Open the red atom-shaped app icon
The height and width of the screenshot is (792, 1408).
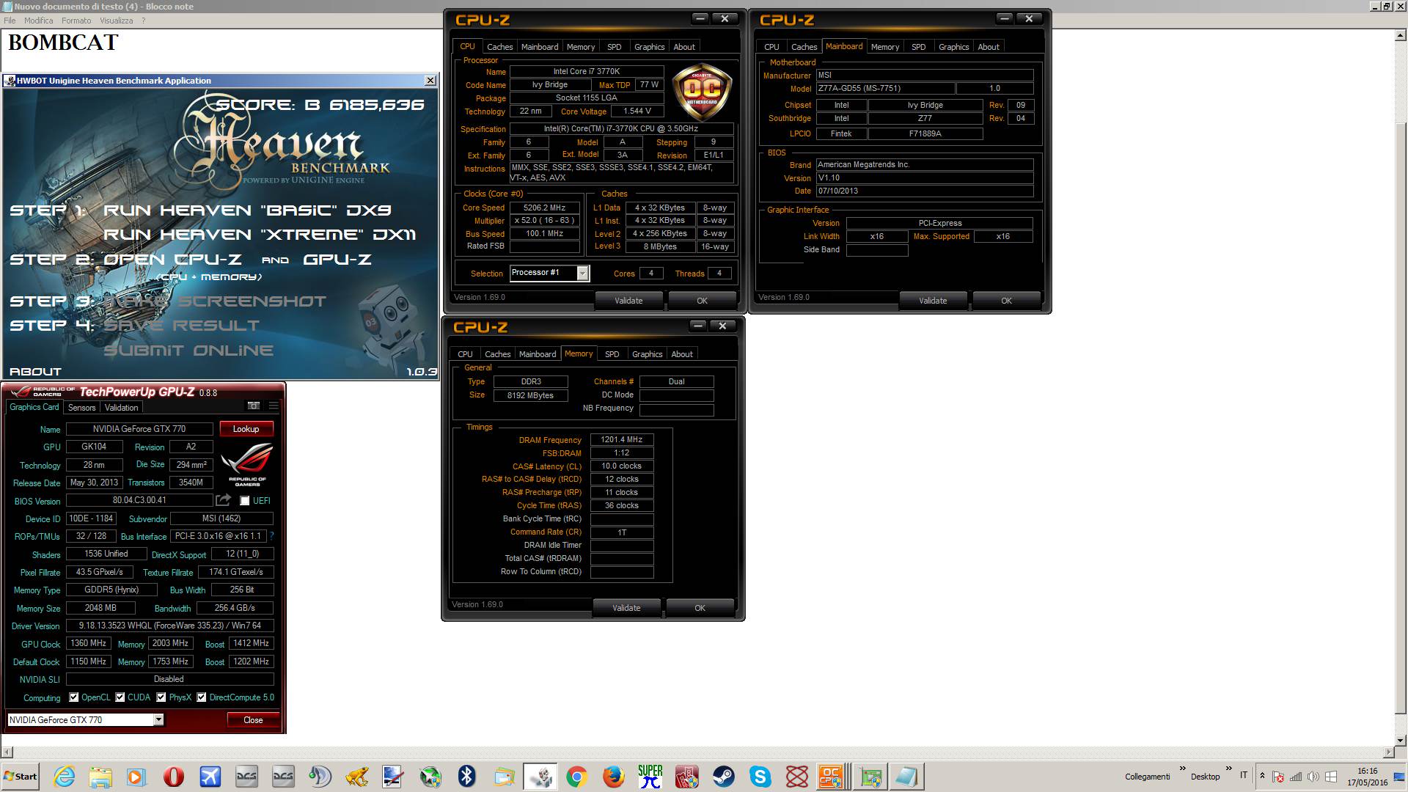(797, 776)
